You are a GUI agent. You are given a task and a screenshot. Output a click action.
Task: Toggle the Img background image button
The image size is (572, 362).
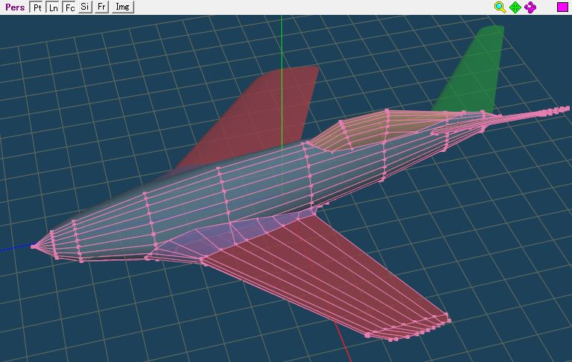point(122,7)
